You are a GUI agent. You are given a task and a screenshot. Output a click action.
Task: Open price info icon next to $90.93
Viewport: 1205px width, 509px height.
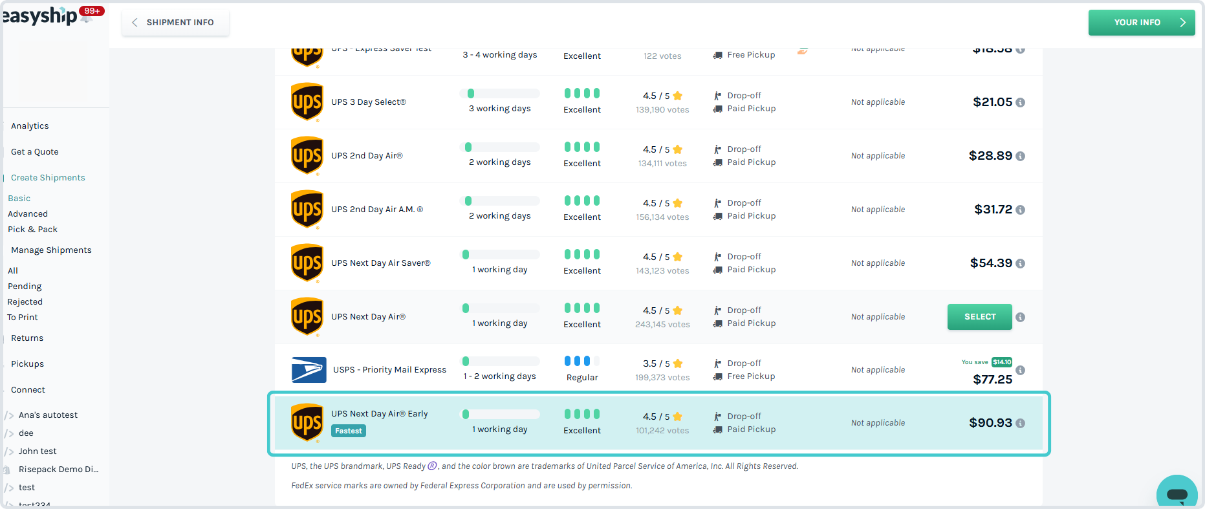[x=1020, y=423]
